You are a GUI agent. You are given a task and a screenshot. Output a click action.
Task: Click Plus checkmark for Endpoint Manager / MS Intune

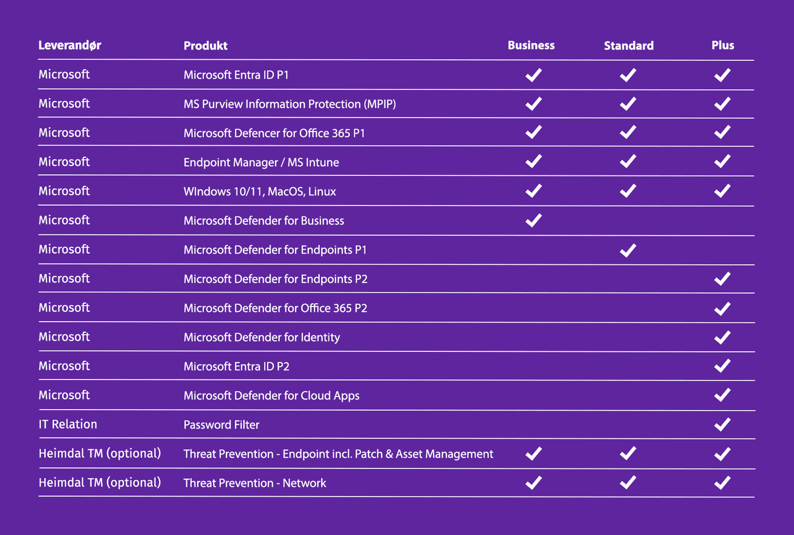point(722,161)
